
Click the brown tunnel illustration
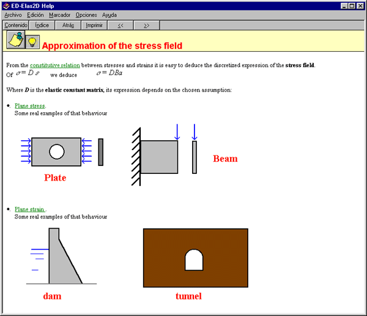coord(196,258)
